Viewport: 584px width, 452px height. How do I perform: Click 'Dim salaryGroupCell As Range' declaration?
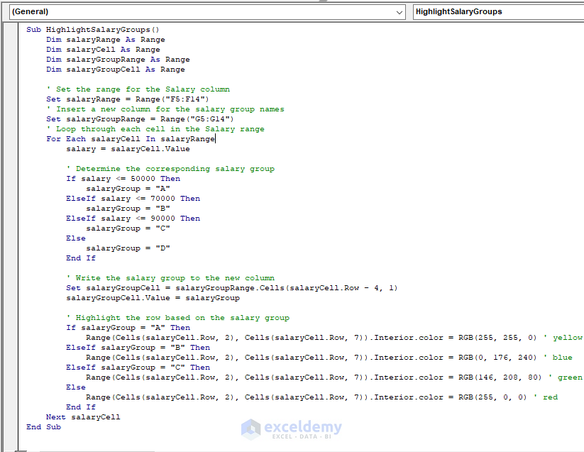coord(116,70)
